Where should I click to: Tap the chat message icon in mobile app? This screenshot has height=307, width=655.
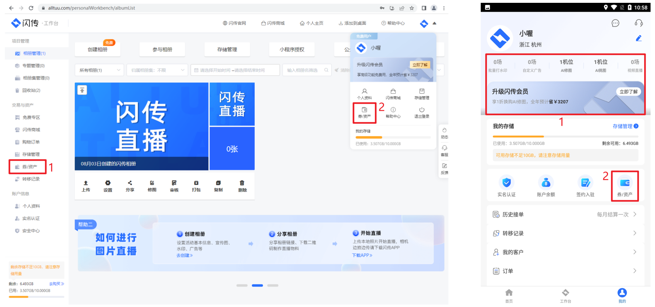pos(615,23)
